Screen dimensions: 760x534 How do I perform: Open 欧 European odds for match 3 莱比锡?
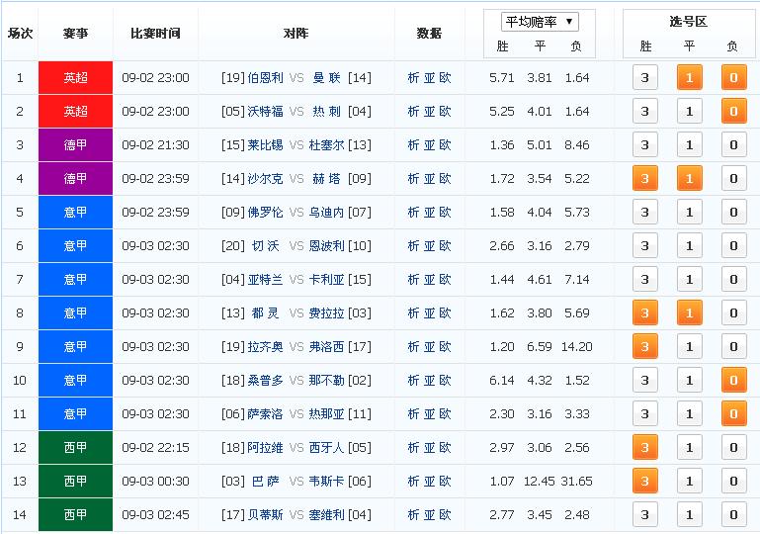[445, 145]
